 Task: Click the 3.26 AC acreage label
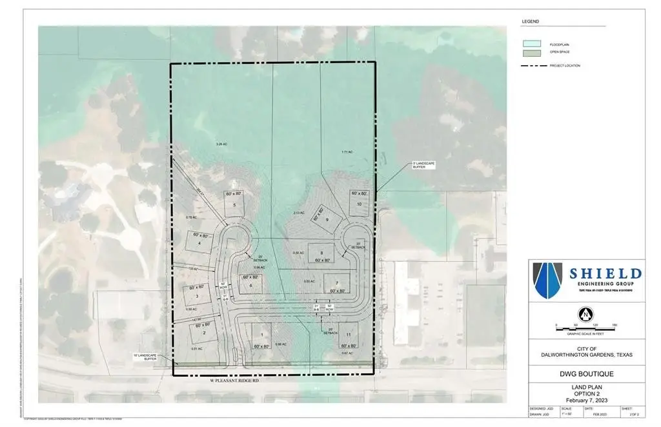coord(221,143)
